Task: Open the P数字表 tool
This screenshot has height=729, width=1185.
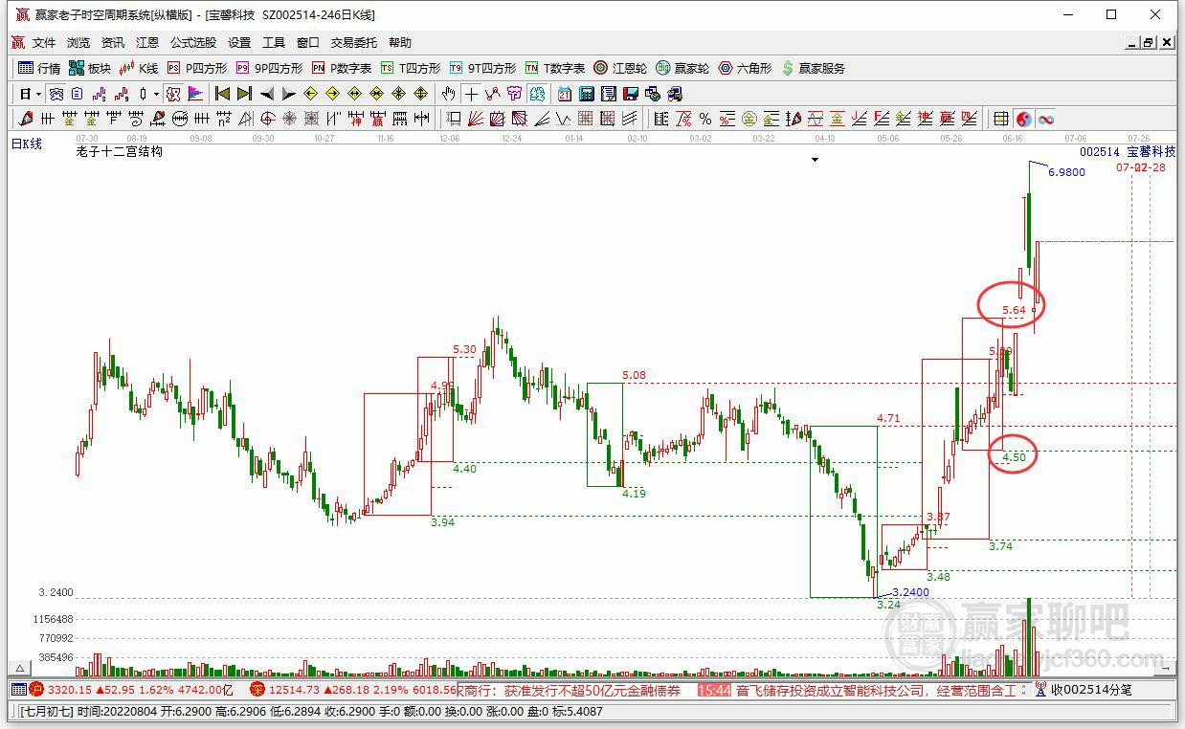Action: coord(342,68)
